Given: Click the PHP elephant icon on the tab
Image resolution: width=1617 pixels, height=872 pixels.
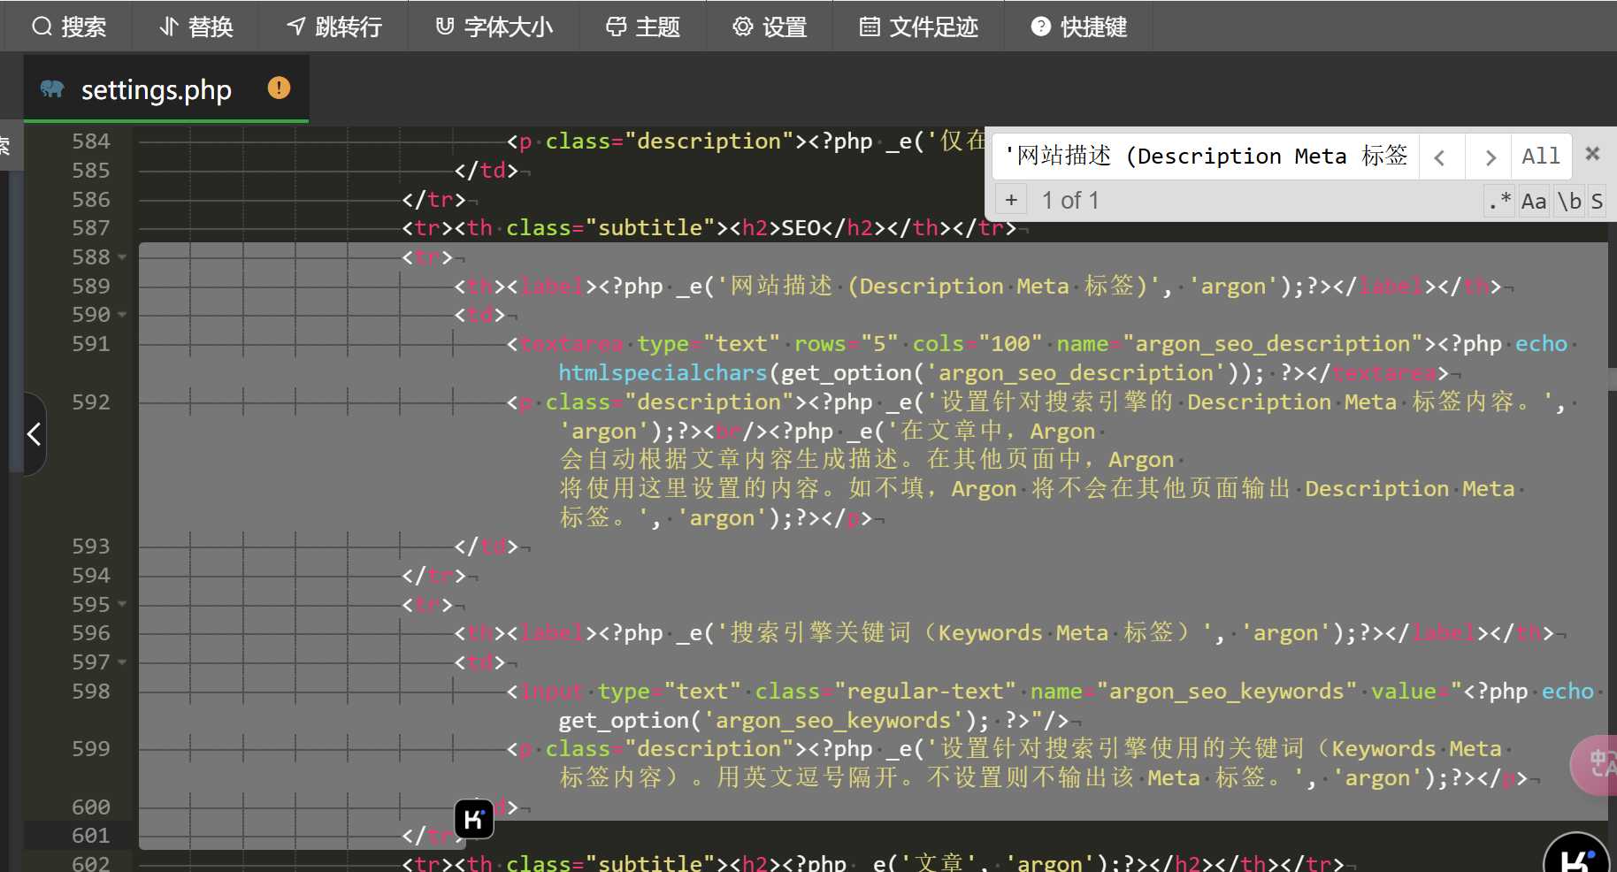Looking at the screenshot, I should tap(52, 88).
